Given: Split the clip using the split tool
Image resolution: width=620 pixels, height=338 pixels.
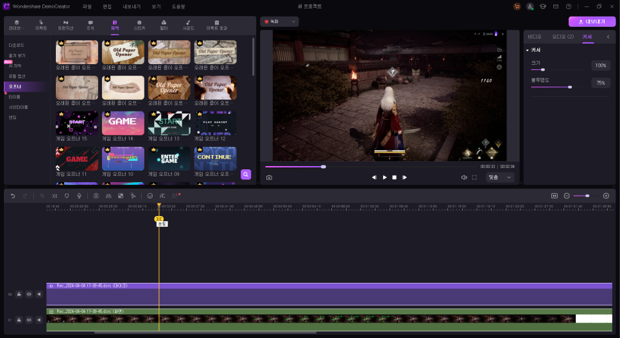Looking at the screenshot, I should point(55,196).
